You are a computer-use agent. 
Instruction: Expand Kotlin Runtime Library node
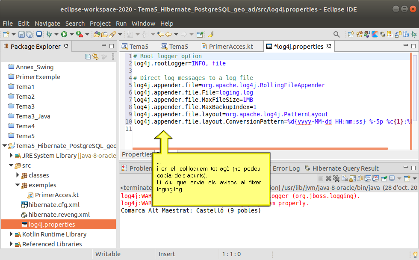click(x=11, y=234)
